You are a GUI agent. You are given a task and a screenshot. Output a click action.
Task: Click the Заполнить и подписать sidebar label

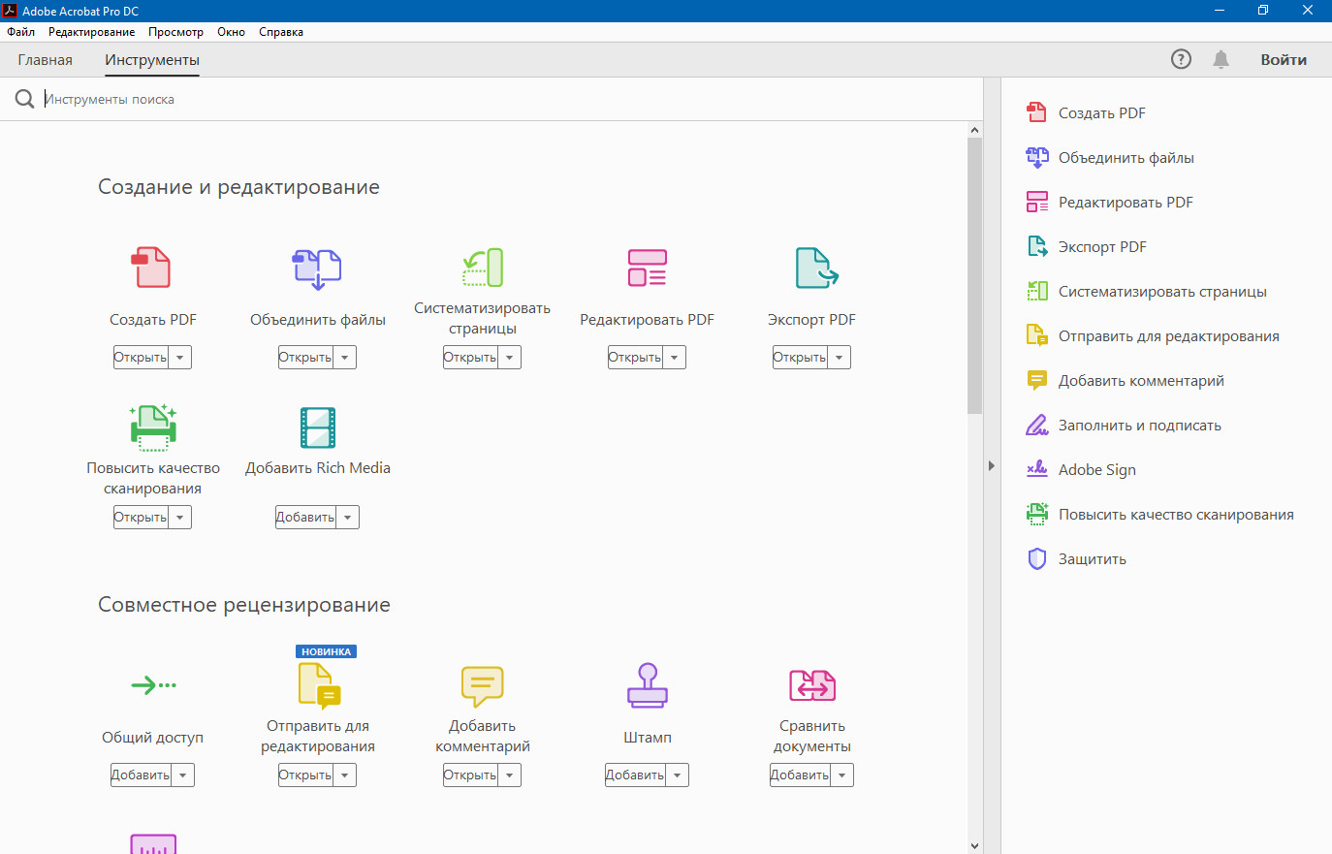click(x=1140, y=426)
